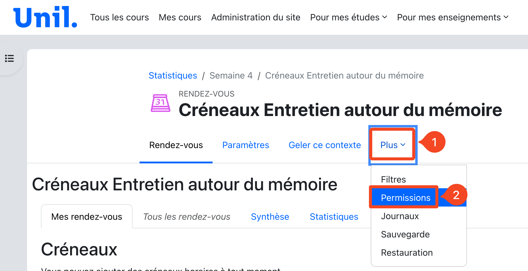This screenshot has width=528, height=271.
Task: Toggle the Plus dropdown menu
Action: coord(393,145)
